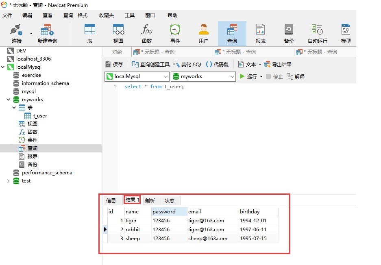Image resolution: width=381 pixels, height=265 pixels.
Task: Open the 备份 (Backup) toolbar icon
Action: [289, 33]
